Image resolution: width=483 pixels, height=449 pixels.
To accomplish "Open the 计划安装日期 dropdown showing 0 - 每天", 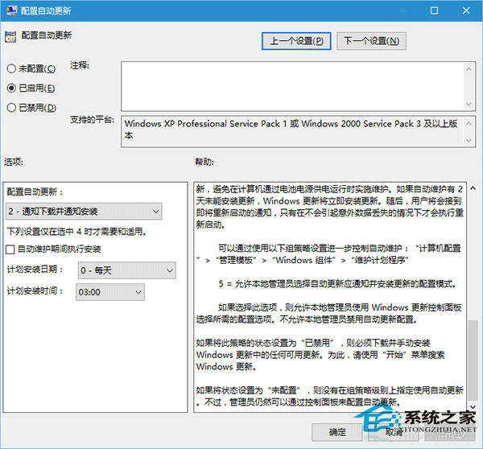I will [127, 270].
